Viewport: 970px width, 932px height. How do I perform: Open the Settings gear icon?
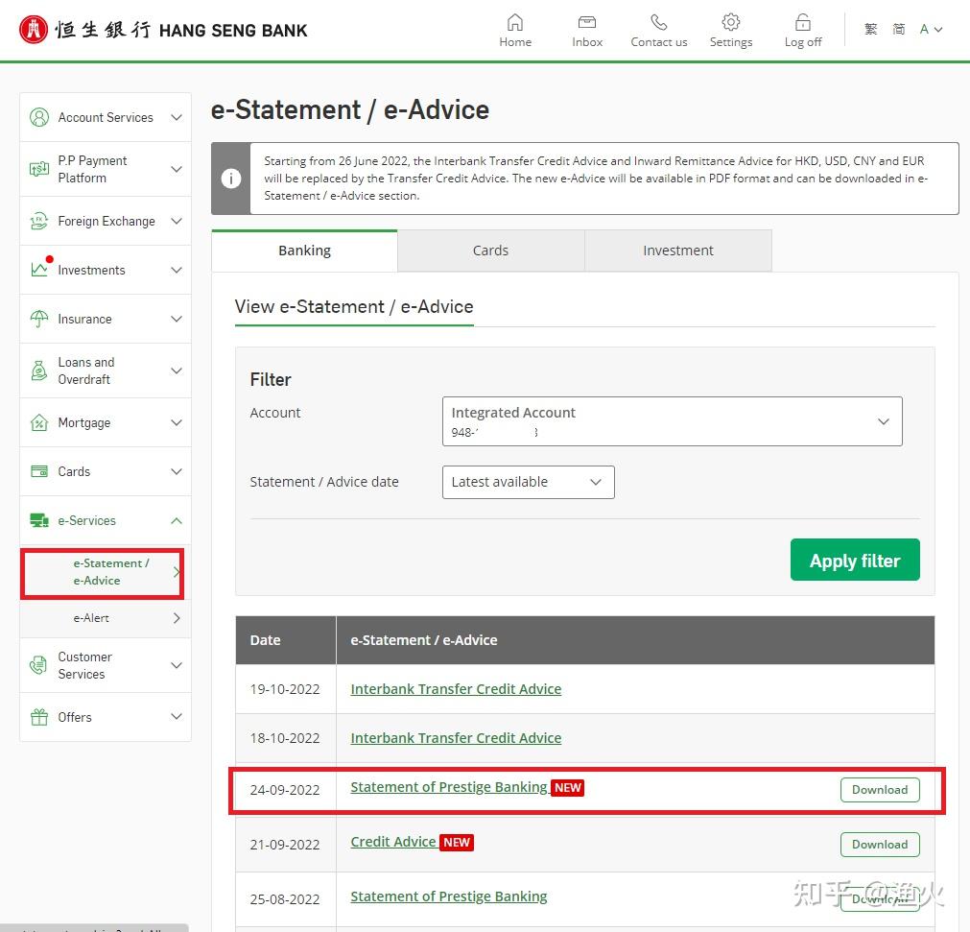pos(730,23)
